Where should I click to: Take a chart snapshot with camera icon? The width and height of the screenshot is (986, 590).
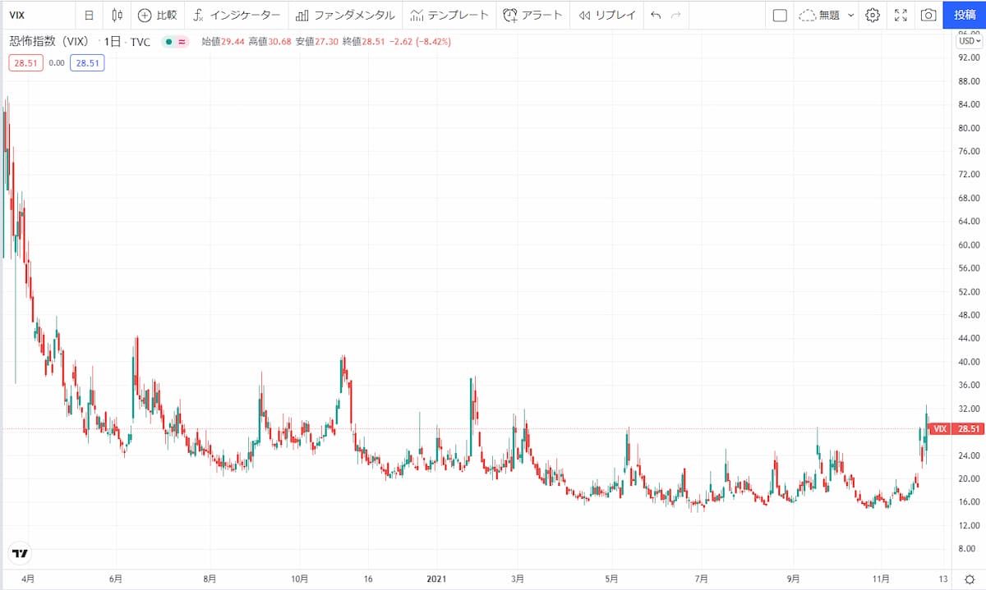pyautogui.click(x=928, y=15)
